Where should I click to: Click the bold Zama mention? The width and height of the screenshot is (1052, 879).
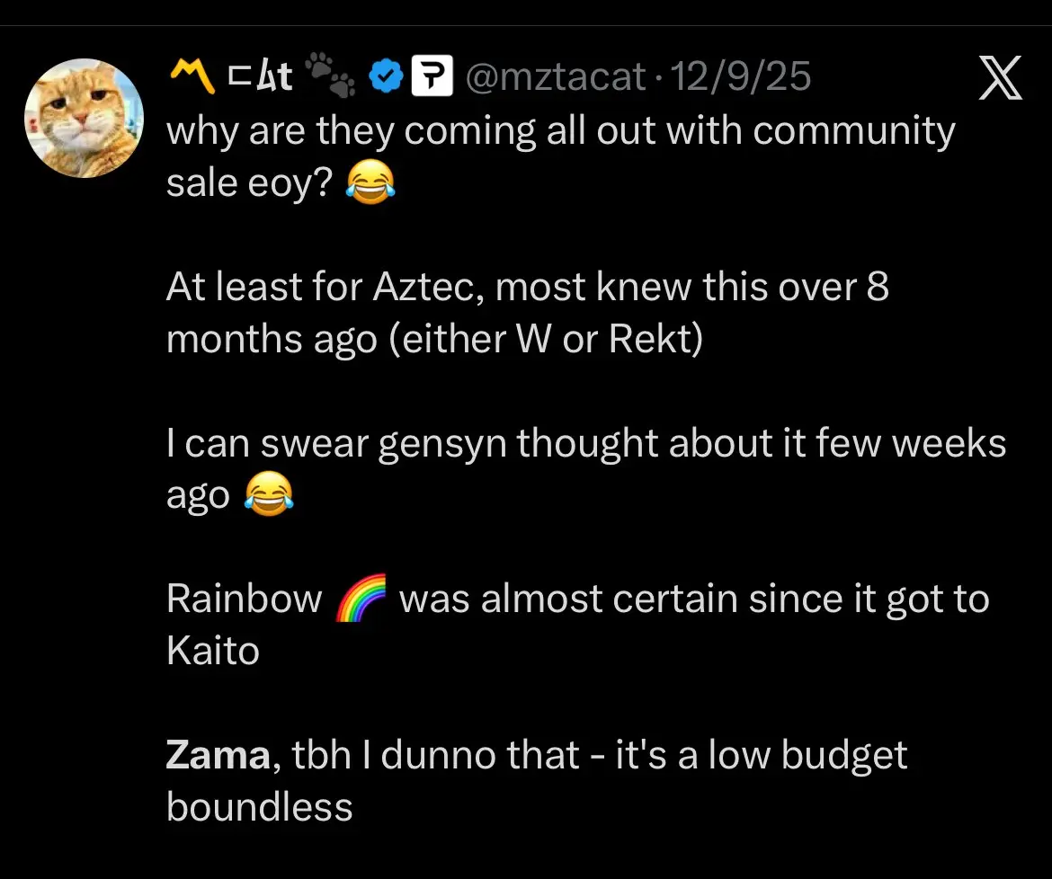click(x=218, y=755)
